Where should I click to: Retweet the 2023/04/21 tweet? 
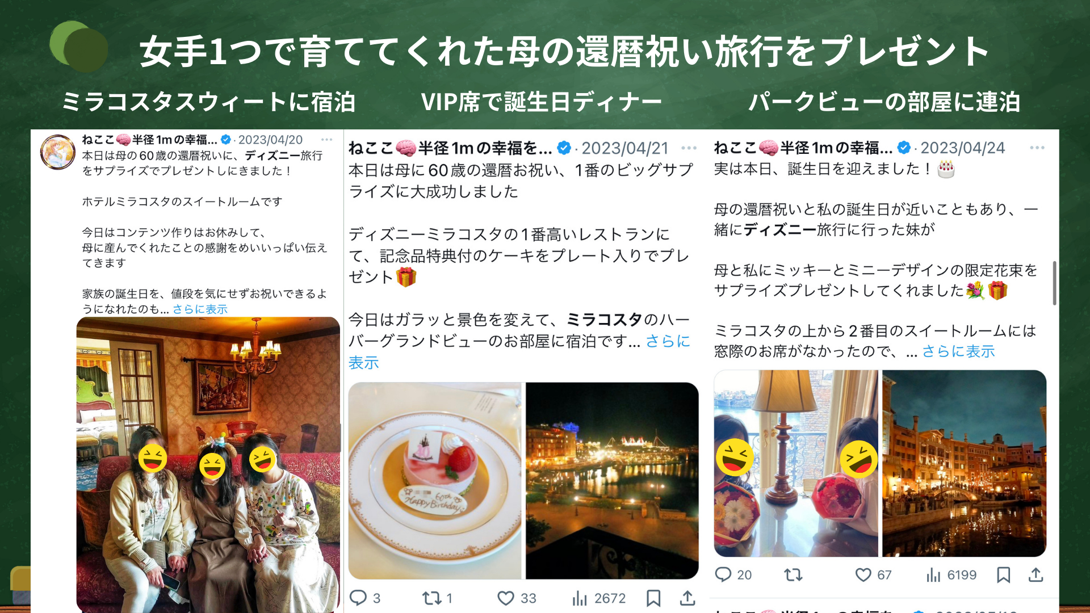431,598
